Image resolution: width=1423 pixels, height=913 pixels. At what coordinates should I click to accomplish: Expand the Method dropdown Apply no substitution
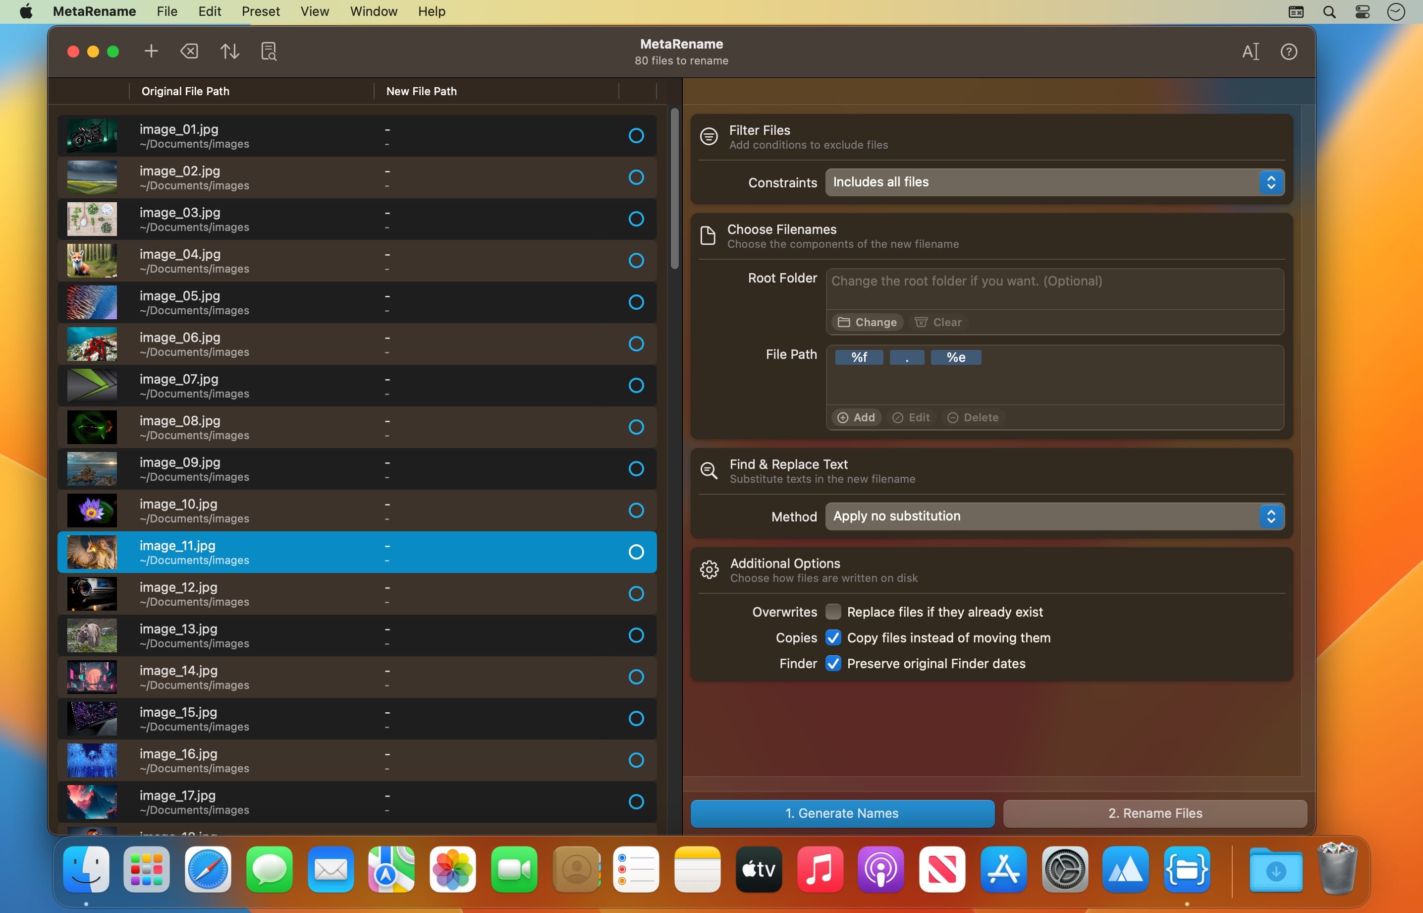pos(1054,516)
